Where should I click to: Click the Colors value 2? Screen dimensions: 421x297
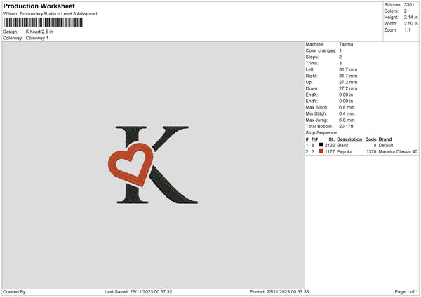pyautogui.click(x=406, y=11)
